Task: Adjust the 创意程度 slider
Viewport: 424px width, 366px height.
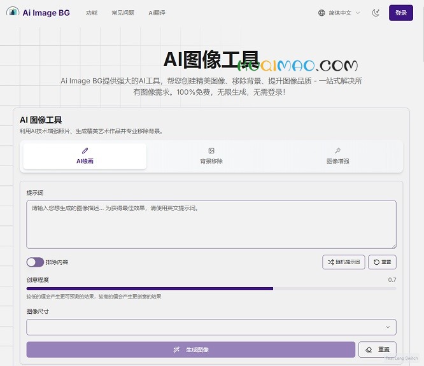Action: pyautogui.click(x=211, y=289)
